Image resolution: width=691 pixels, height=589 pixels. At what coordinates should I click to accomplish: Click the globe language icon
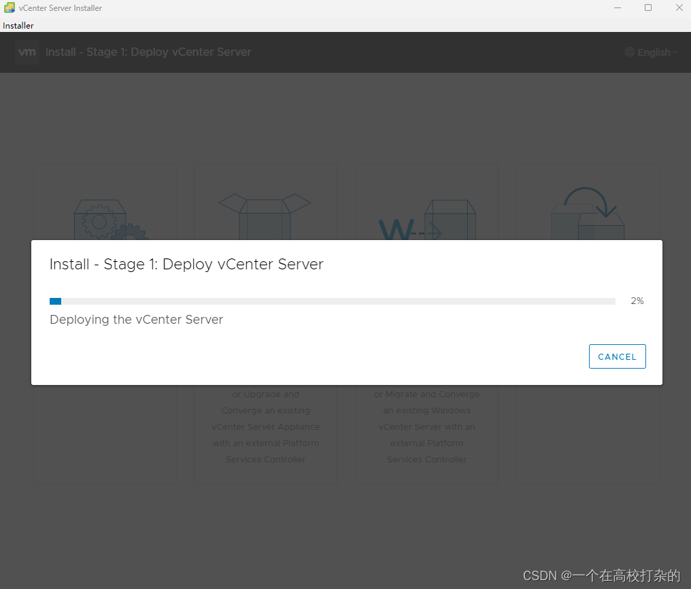tap(630, 52)
